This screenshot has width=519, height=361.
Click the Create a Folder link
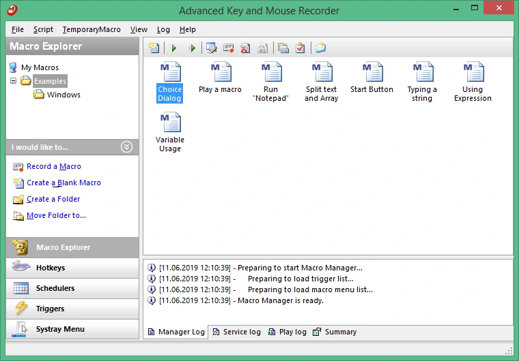pyautogui.click(x=53, y=199)
